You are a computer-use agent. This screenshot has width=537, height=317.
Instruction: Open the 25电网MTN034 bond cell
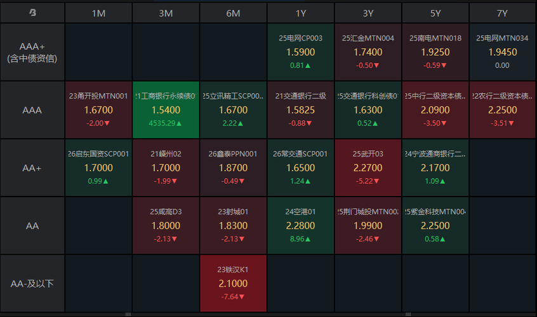coord(502,52)
